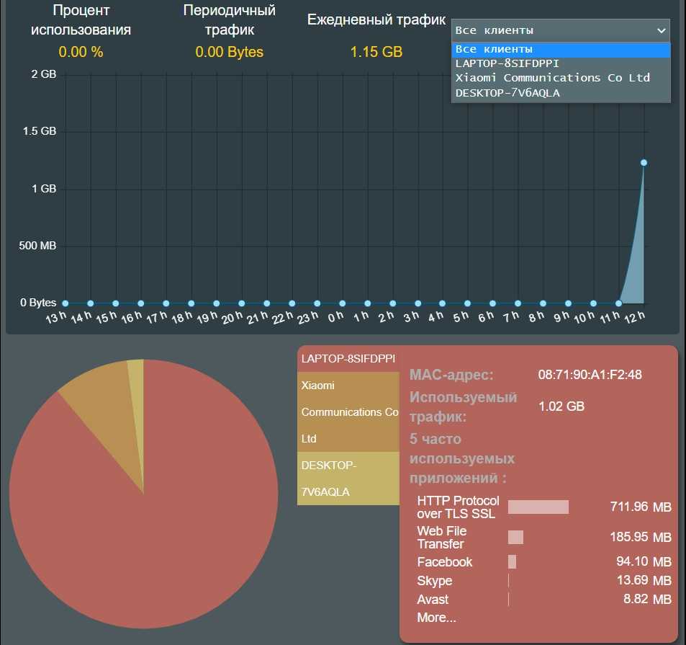Pick DESKTOP-7V6AQLA in the dropdown list
Viewport: 686px width, 645px height.
507,93
